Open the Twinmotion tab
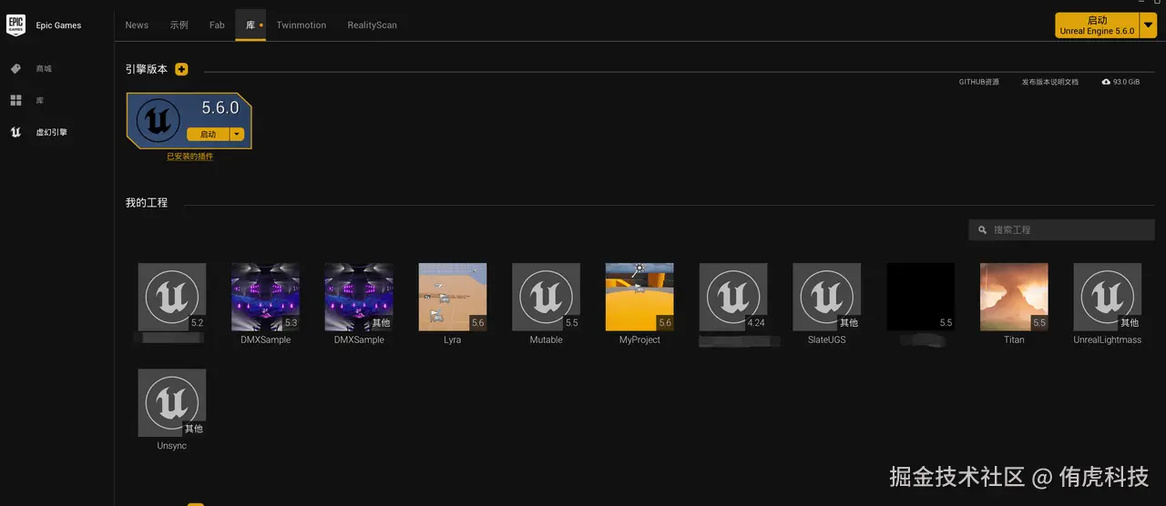 click(302, 25)
